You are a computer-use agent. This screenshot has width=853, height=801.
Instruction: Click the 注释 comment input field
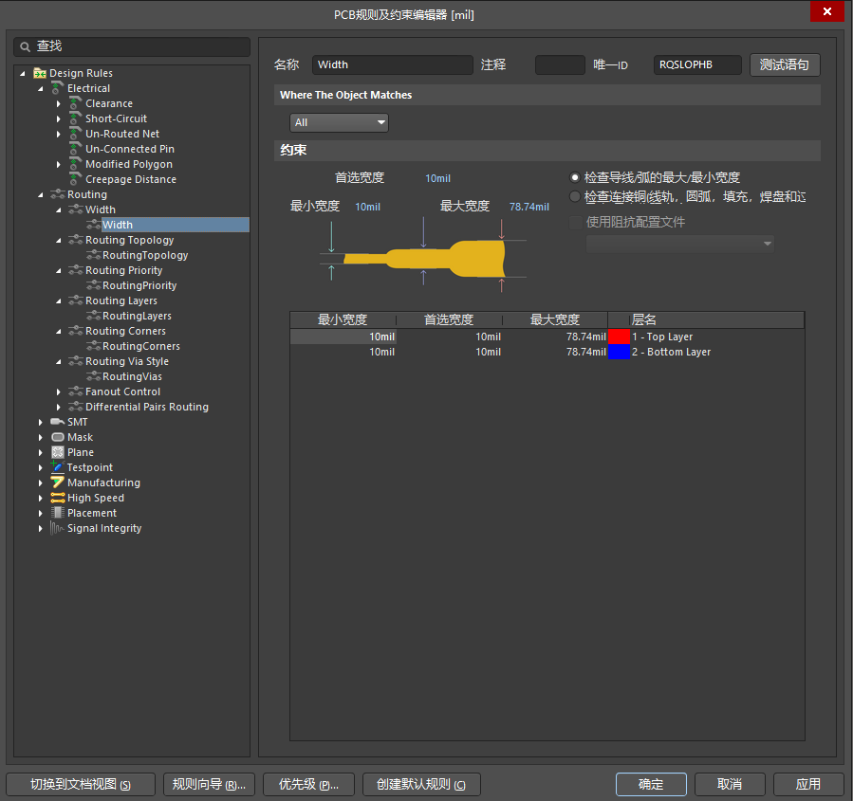pos(560,64)
